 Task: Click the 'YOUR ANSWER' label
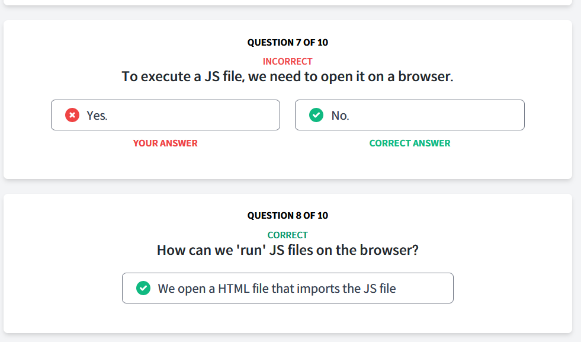point(165,143)
